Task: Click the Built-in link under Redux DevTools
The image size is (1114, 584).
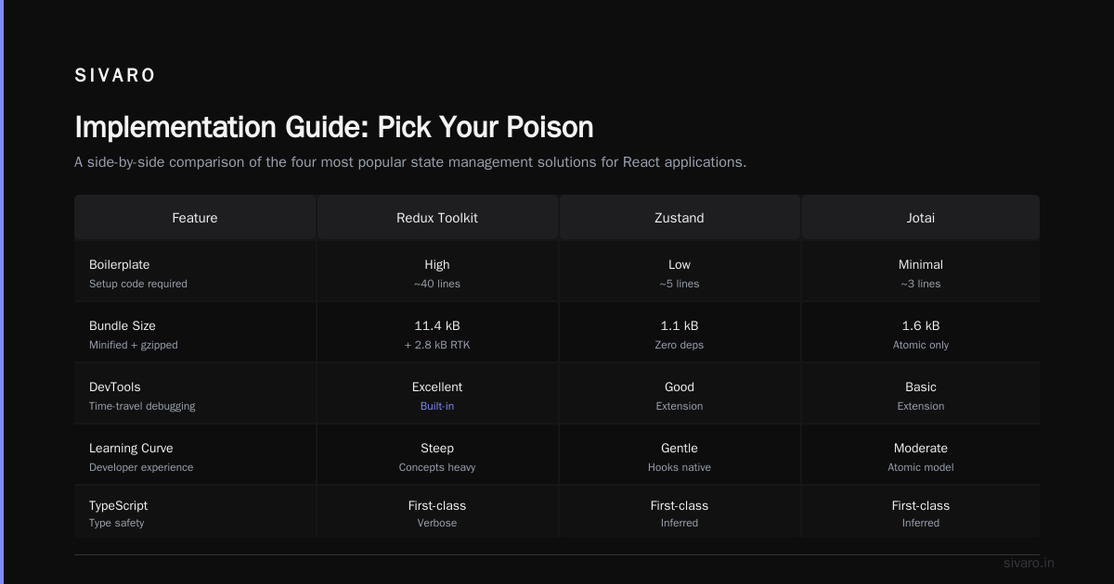Action: tap(437, 406)
